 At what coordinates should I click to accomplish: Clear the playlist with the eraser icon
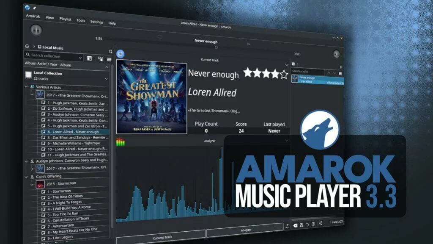(295, 225)
